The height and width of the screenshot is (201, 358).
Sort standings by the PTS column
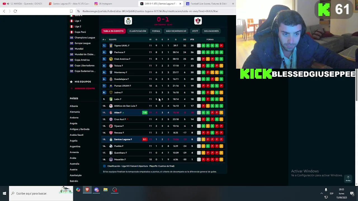pos(192,39)
